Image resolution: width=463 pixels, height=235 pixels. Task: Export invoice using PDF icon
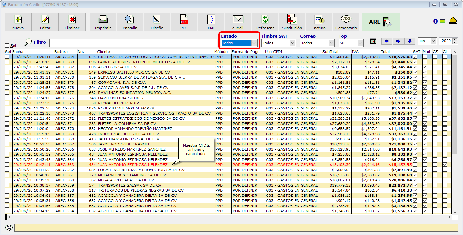coord(184,22)
